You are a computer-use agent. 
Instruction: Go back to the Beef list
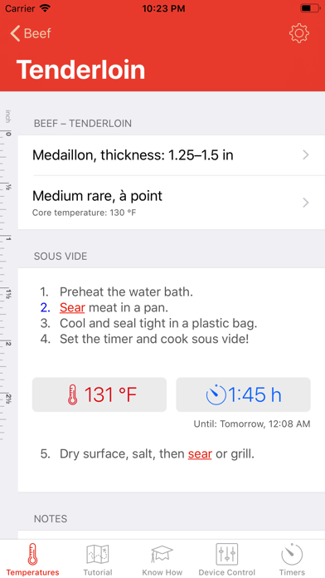coord(31,33)
